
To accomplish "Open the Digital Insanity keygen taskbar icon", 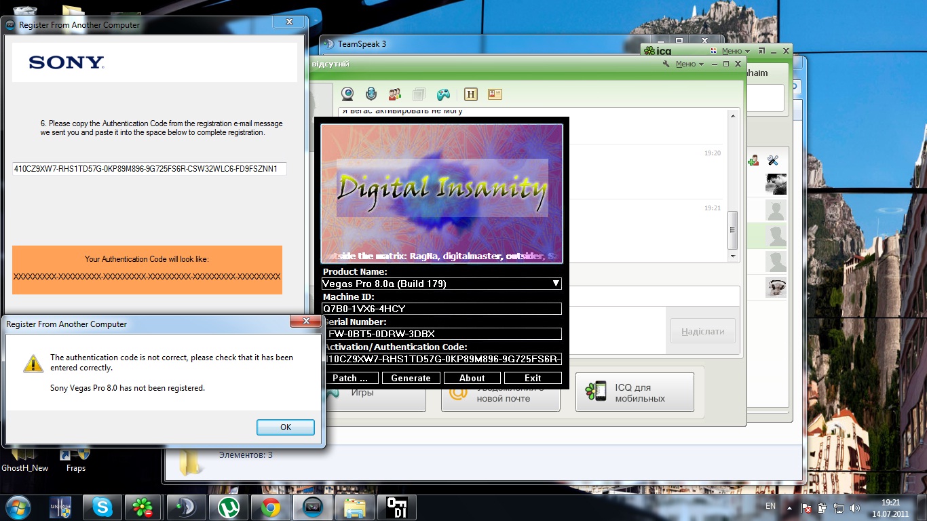I will (396, 507).
